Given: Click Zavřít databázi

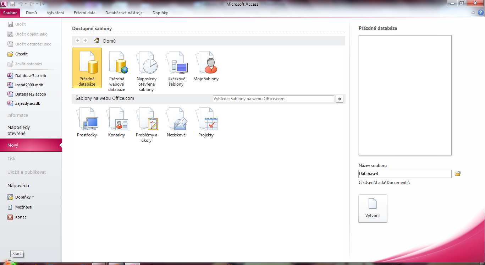Looking at the screenshot, I should (24, 64).
